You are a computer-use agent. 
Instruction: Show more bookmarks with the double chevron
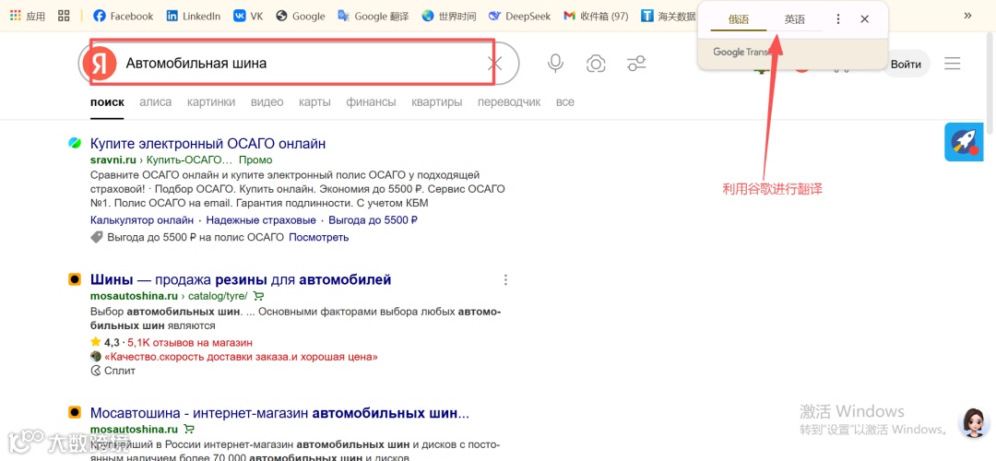[x=967, y=16]
